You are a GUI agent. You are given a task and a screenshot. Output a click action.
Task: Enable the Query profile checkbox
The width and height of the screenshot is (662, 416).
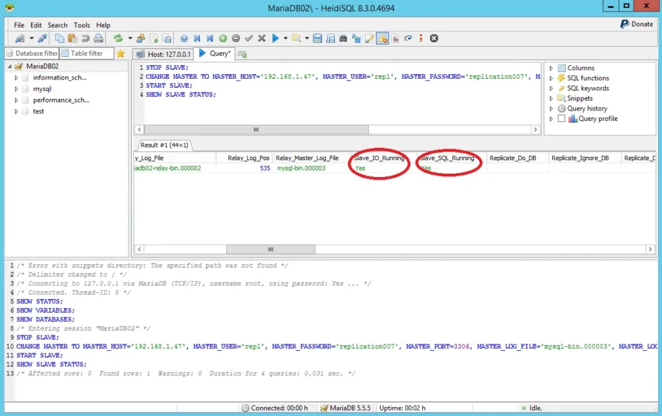click(561, 119)
